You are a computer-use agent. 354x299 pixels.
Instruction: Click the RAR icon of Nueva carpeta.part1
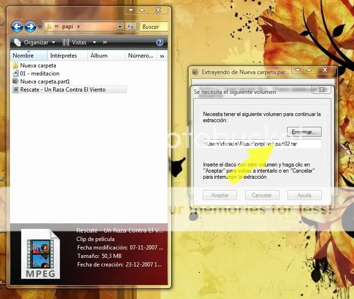coord(16,81)
